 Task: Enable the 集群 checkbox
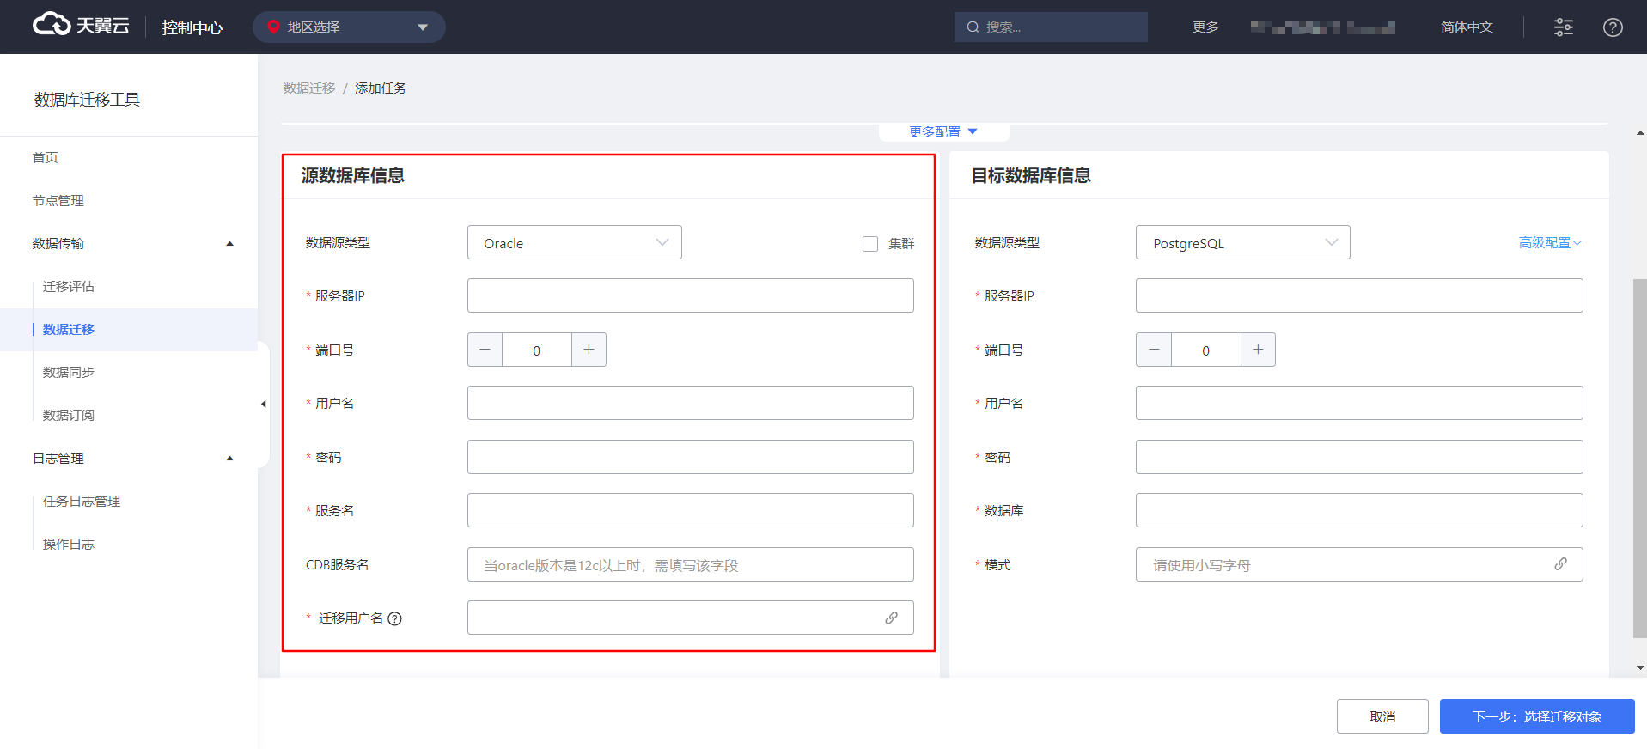(x=870, y=244)
